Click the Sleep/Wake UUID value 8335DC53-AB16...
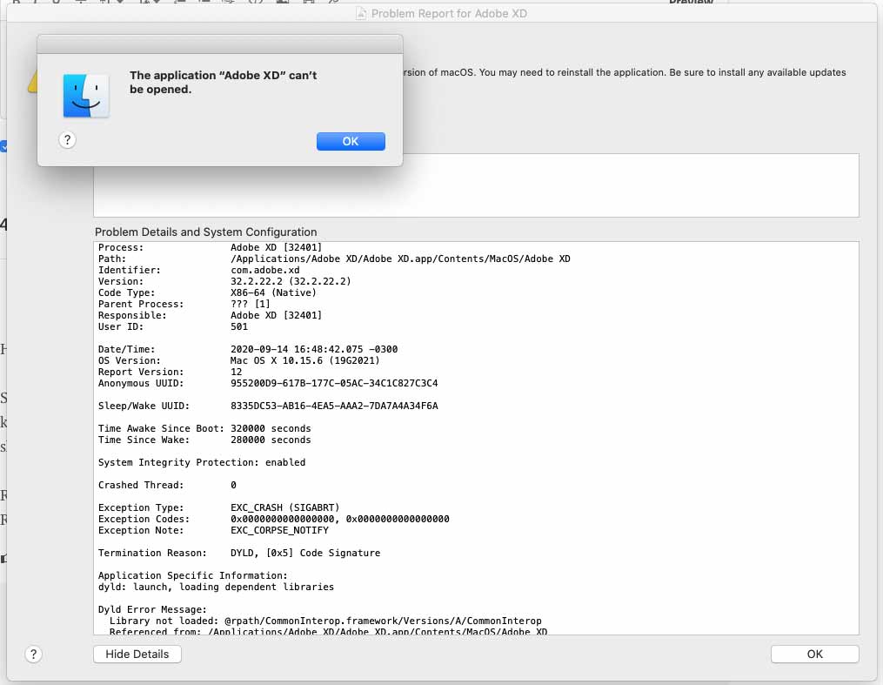This screenshot has width=883, height=685. (334, 406)
